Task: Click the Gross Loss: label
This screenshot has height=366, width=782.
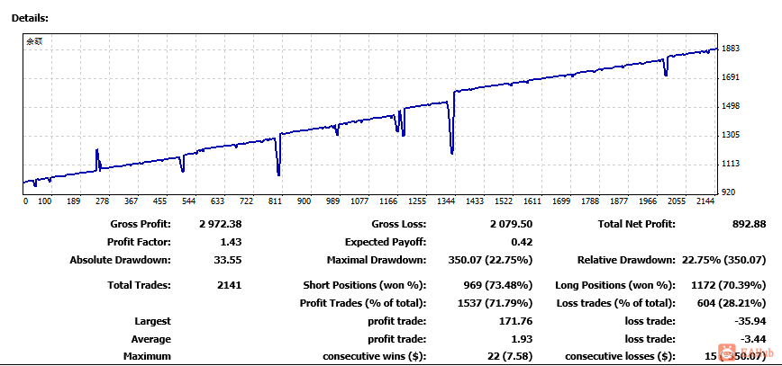Action: click(399, 225)
